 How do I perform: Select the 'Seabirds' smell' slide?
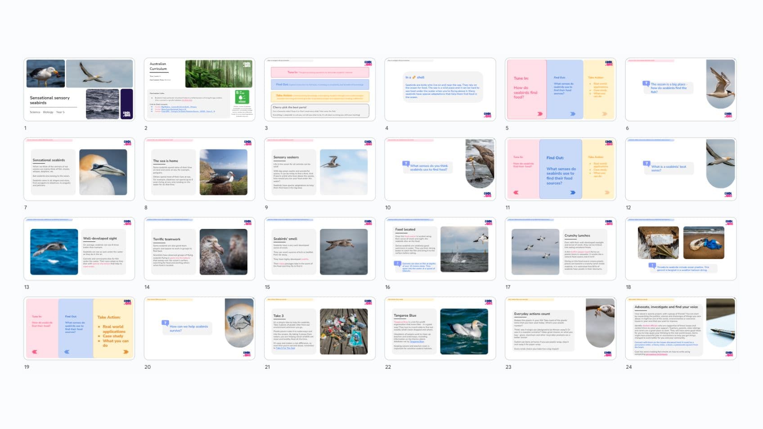[320, 249]
